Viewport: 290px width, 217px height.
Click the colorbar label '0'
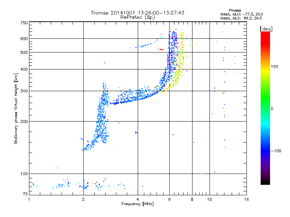272,109
